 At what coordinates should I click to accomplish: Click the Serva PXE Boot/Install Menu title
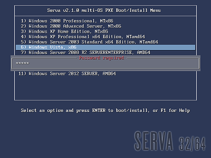104,11
